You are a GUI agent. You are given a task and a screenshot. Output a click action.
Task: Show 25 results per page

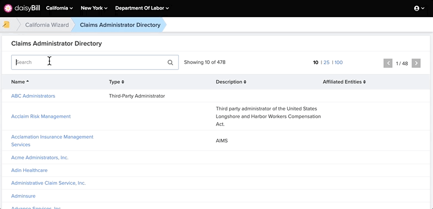coord(326,62)
